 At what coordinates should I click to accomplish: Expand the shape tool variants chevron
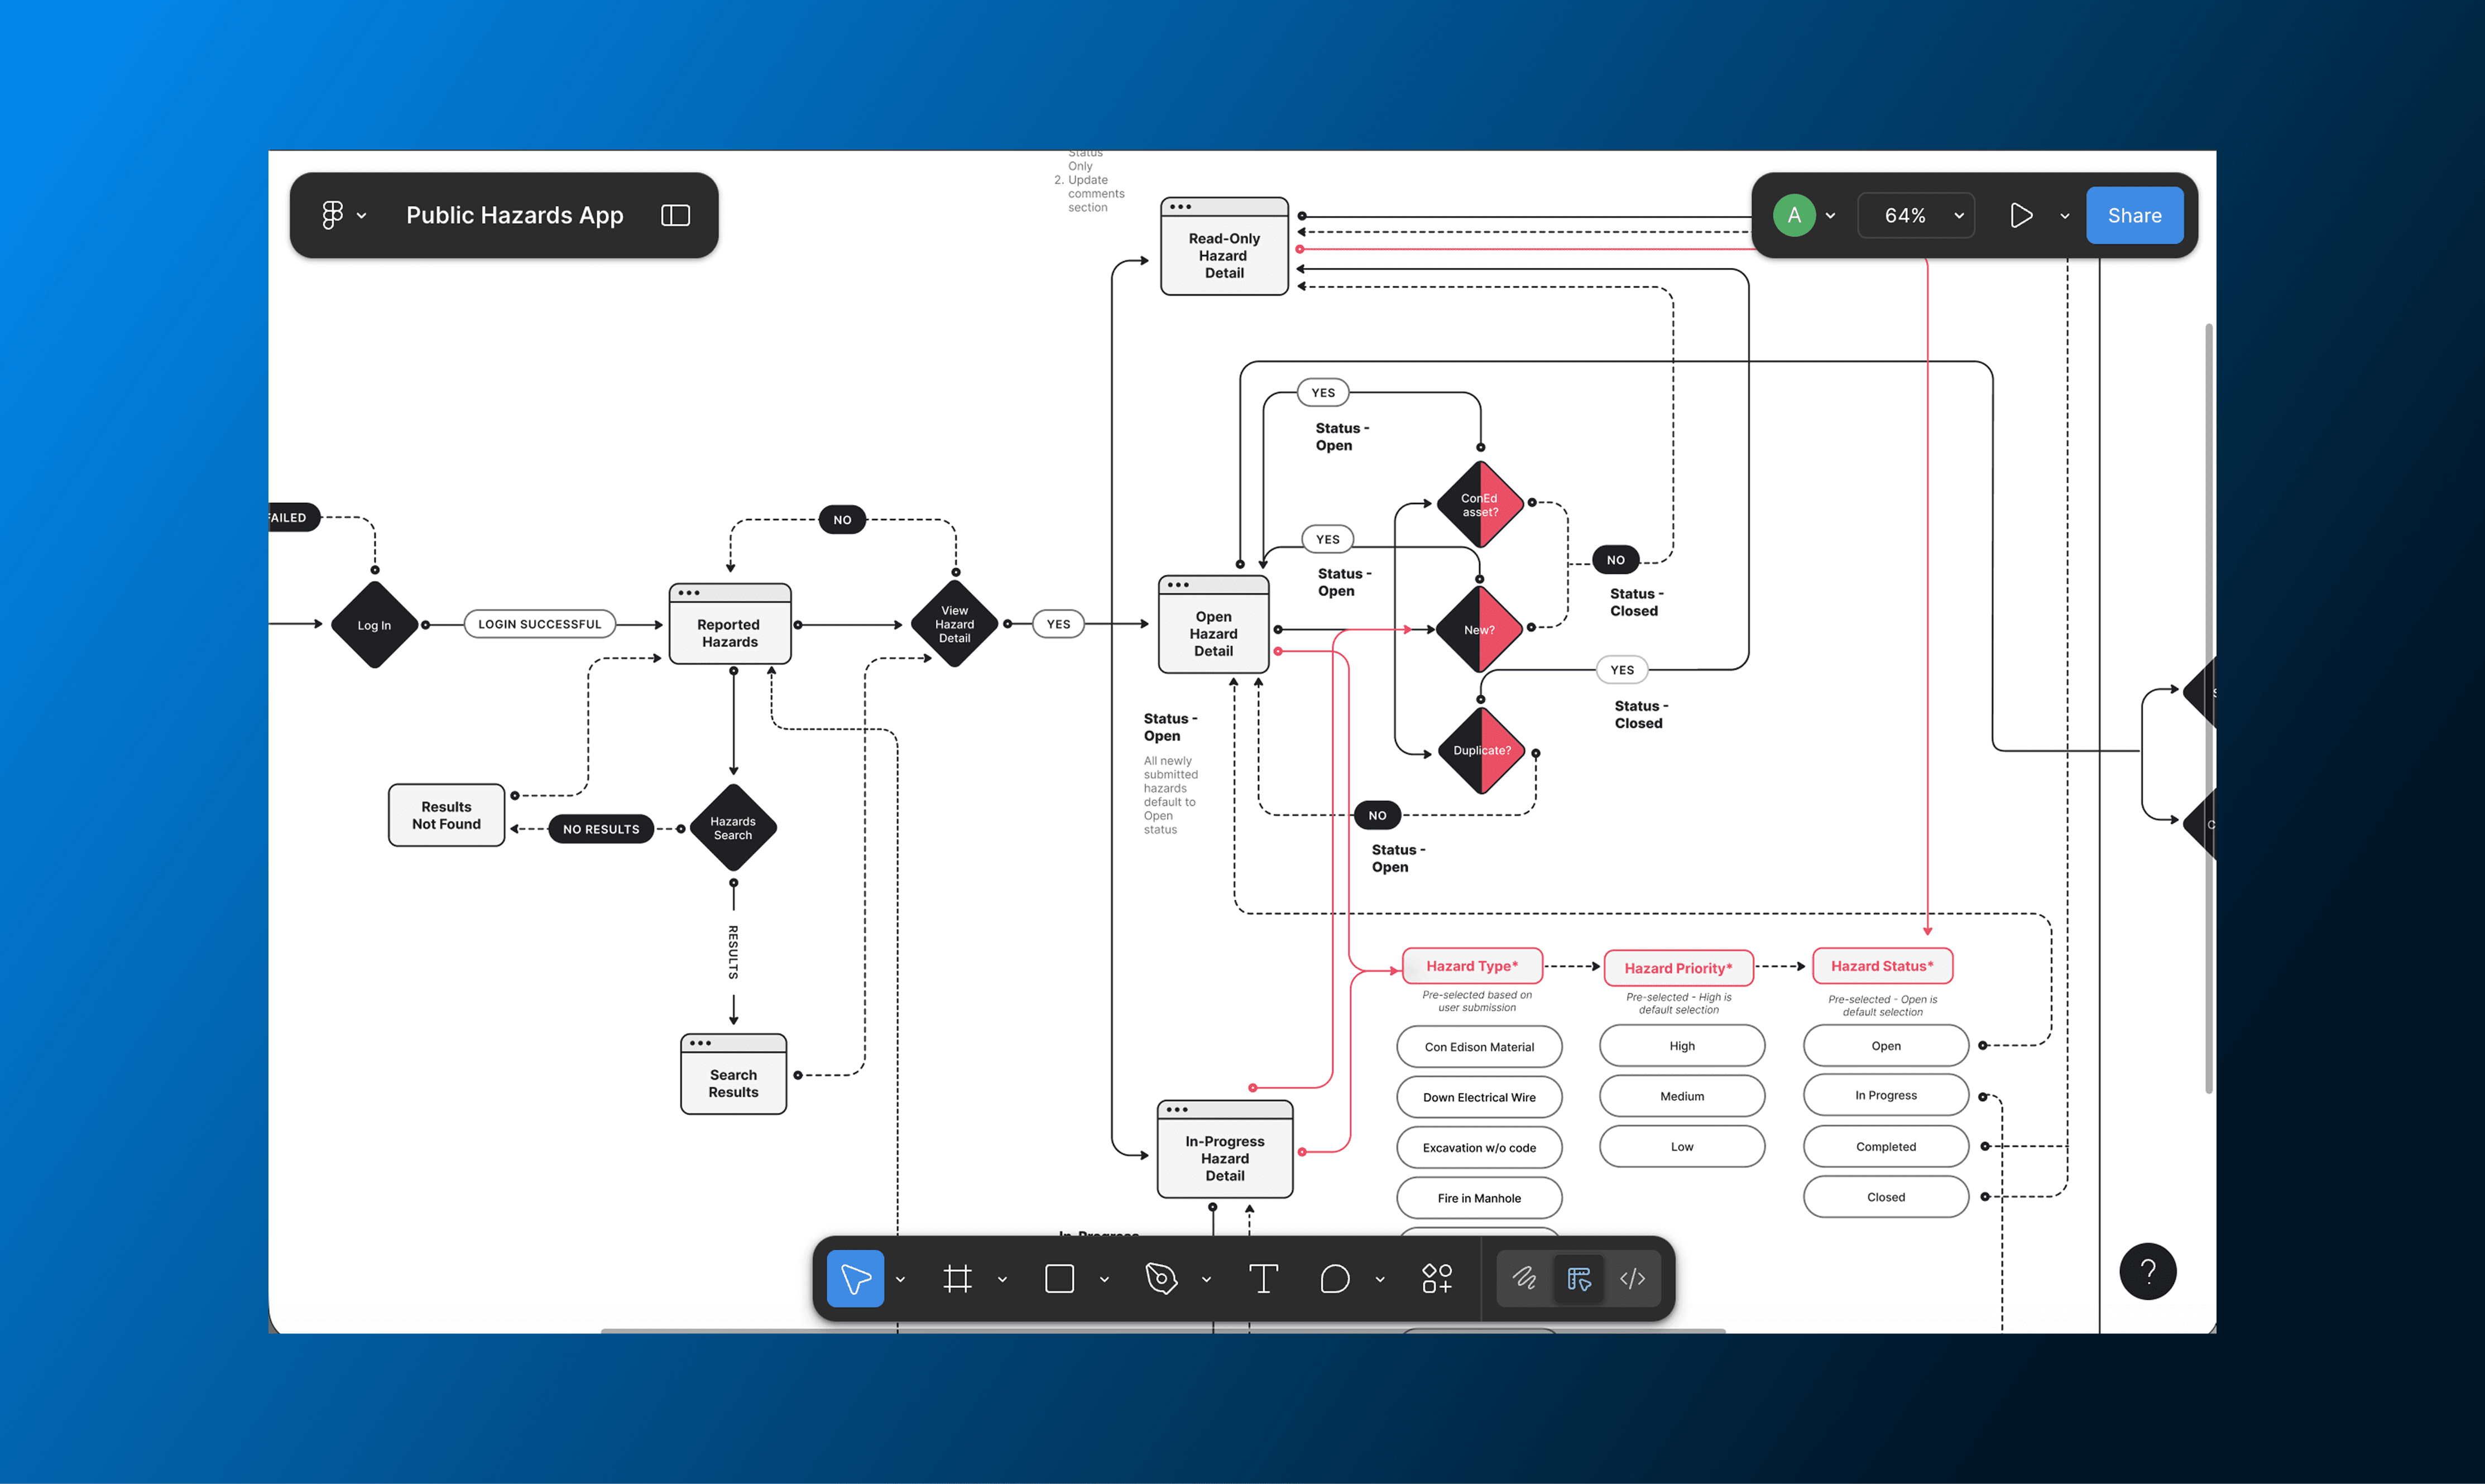tap(1104, 1279)
